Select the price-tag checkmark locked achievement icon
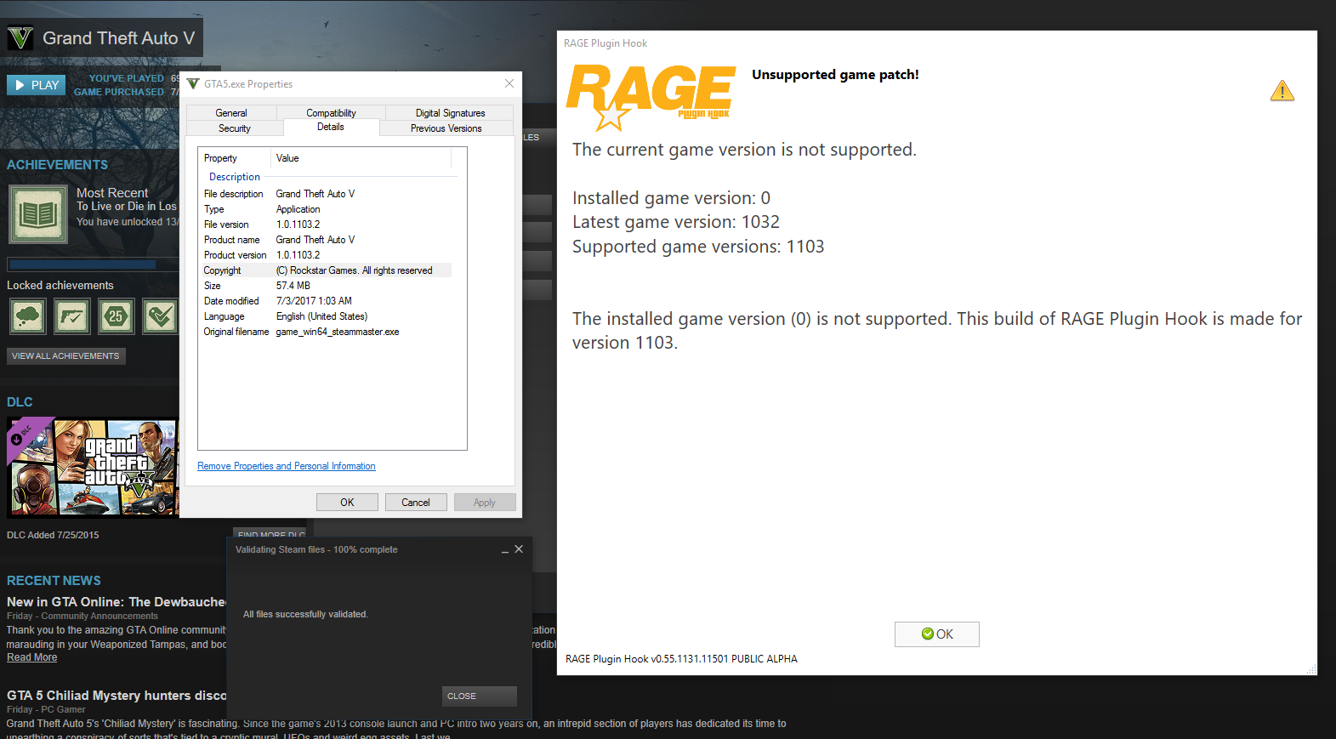1336x739 pixels. point(160,317)
